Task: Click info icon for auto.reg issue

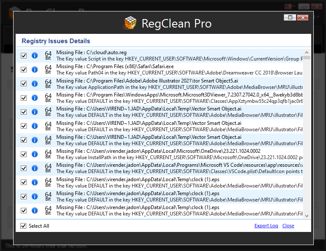Action: tap(35, 55)
